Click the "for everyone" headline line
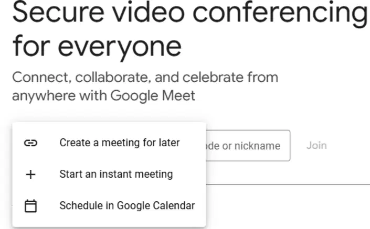This screenshot has width=370, height=229. click(97, 47)
